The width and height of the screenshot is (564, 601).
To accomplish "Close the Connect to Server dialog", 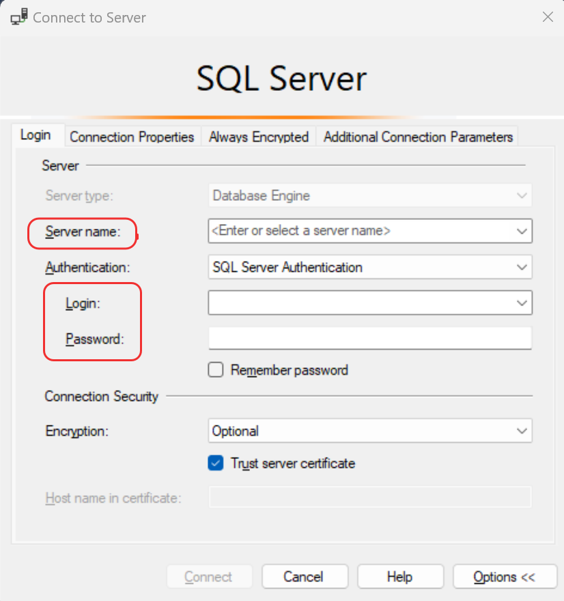I will click(548, 17).
